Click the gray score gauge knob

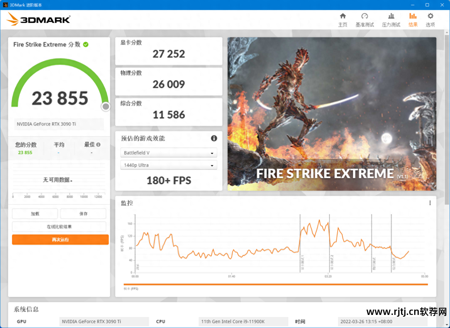point(106,107)
